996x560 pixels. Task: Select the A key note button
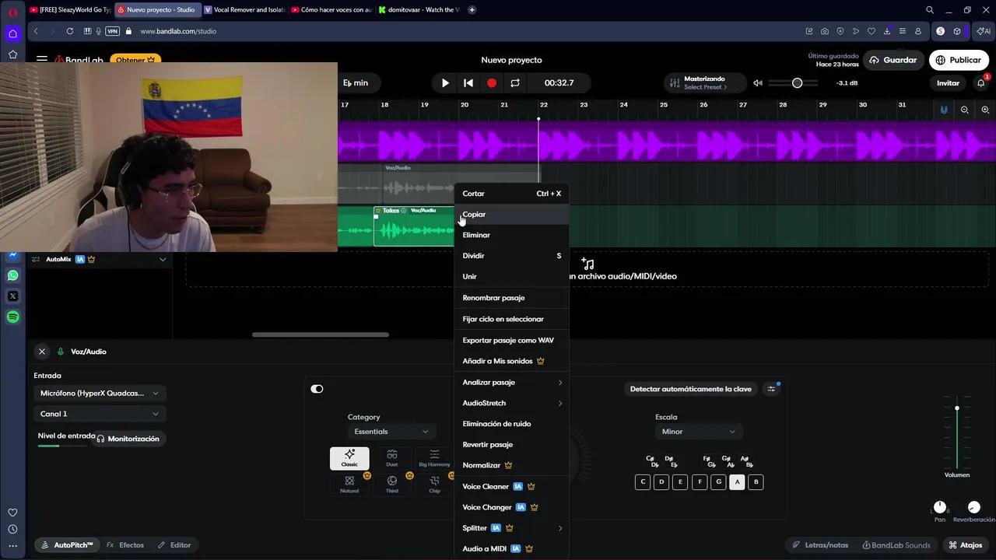click(x=737, y=481)
